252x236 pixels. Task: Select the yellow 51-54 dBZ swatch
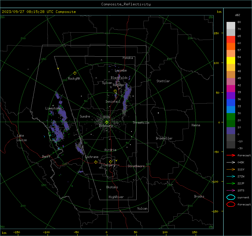(231, 61)
